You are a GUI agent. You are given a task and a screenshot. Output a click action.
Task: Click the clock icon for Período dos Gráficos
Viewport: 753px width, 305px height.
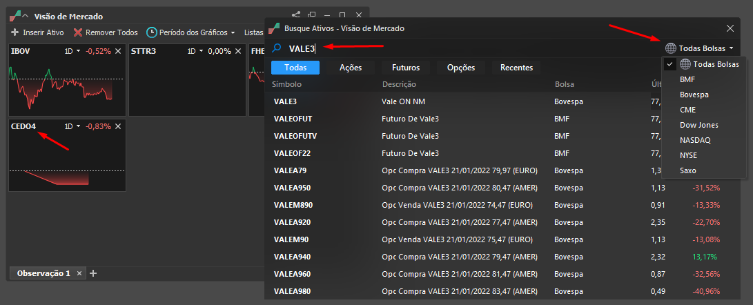click(152, 32)
